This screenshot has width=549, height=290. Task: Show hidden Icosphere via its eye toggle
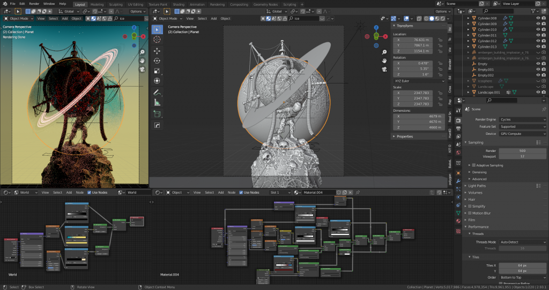538,81
